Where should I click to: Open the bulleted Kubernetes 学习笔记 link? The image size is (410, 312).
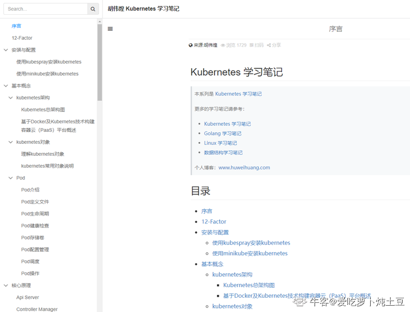pyautogui.click(x=227, y=124)
